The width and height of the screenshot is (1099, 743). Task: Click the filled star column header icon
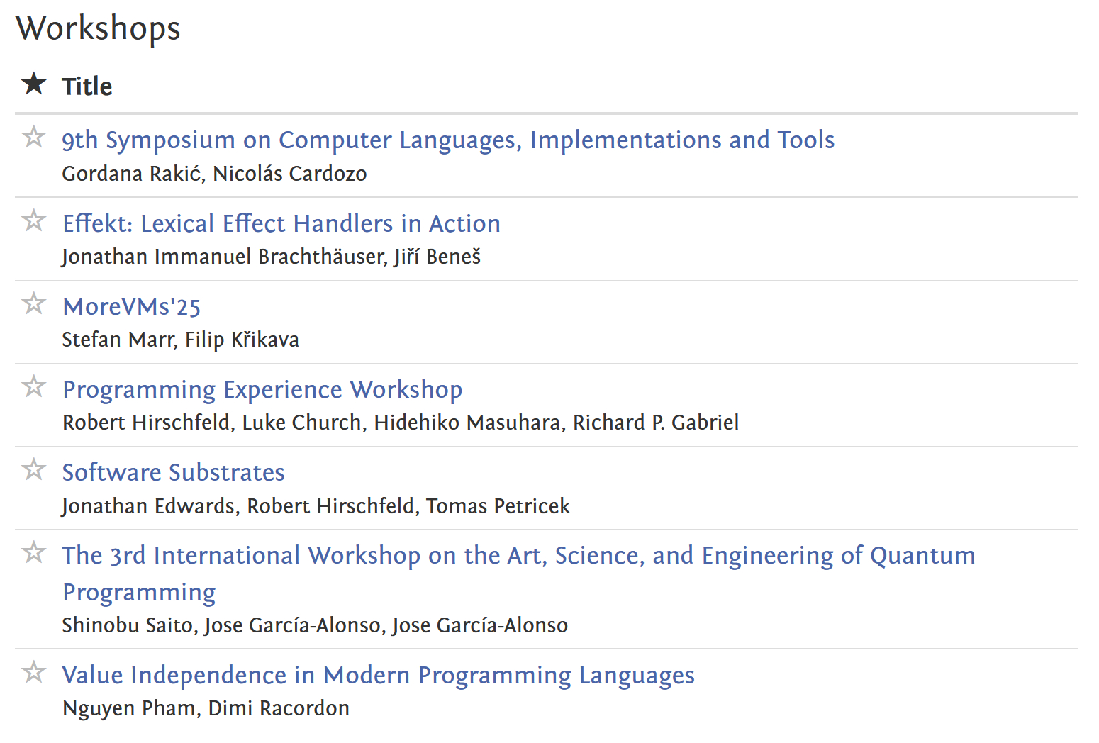tap(33, 84)
